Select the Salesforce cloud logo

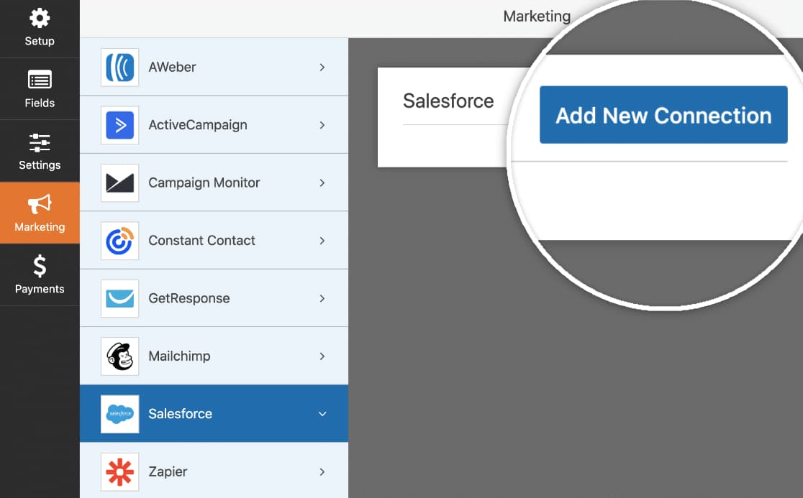point(119,413)
